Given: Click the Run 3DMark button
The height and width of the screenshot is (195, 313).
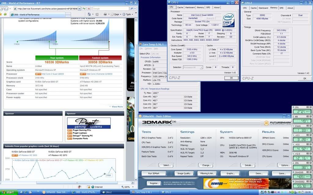Looking at the screenshot, I should coord(154,173).
